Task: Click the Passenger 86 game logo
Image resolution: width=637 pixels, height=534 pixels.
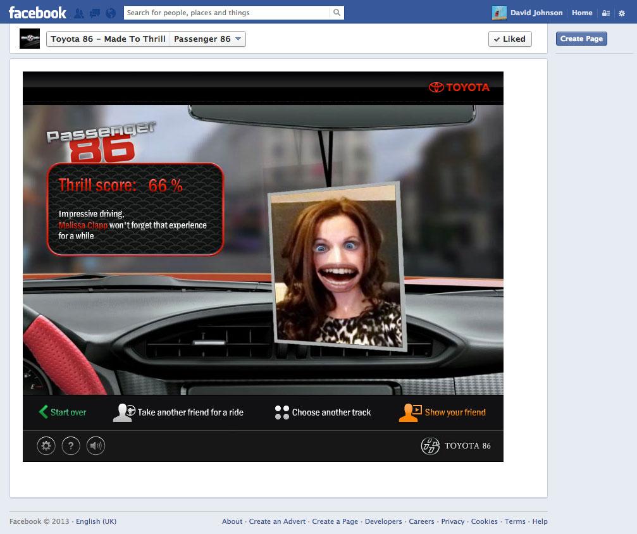Action: [101, 142]
